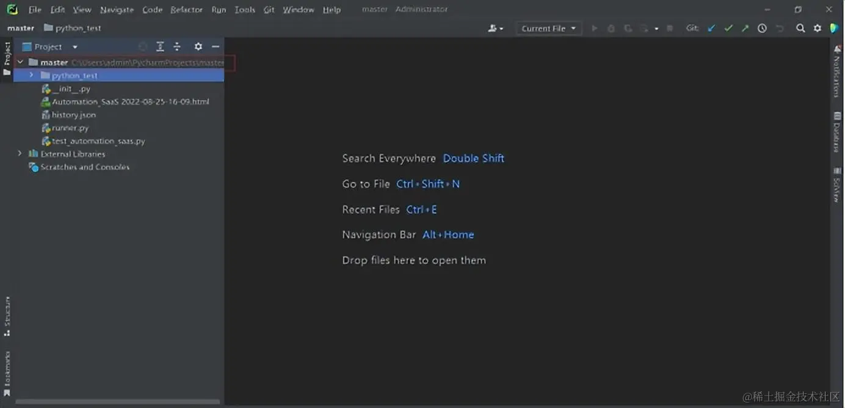Open the Project view type dropdown
This screenshot has width=845, height=408.
(75, 47)
